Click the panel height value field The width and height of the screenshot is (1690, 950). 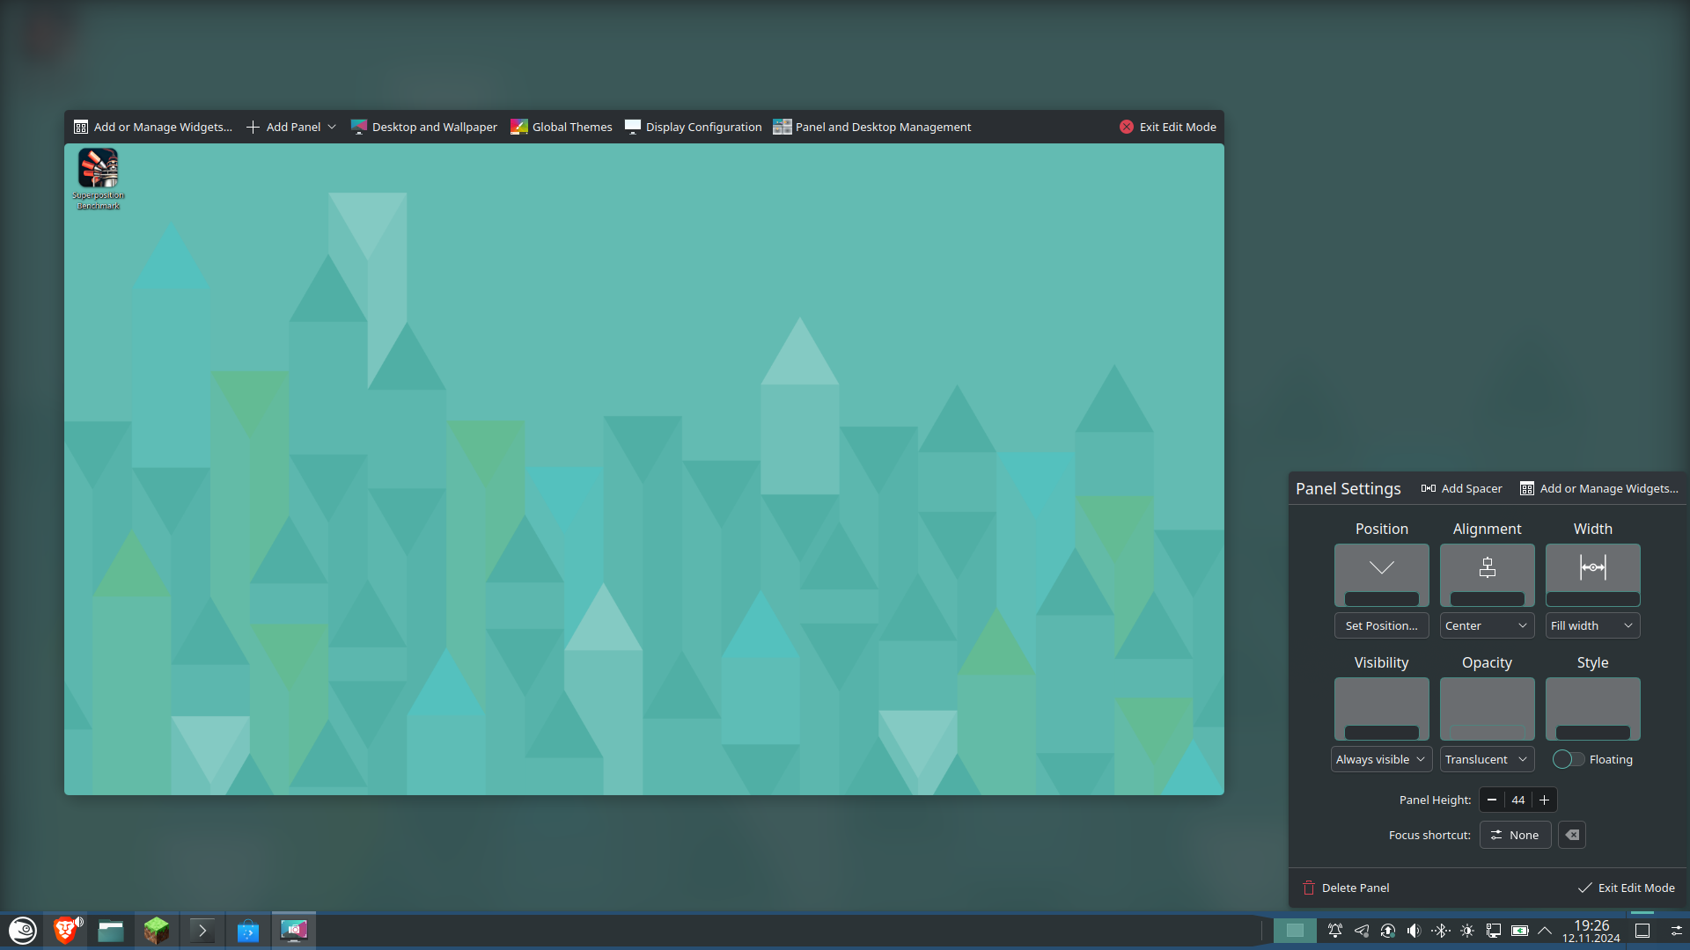[1517, 800]
